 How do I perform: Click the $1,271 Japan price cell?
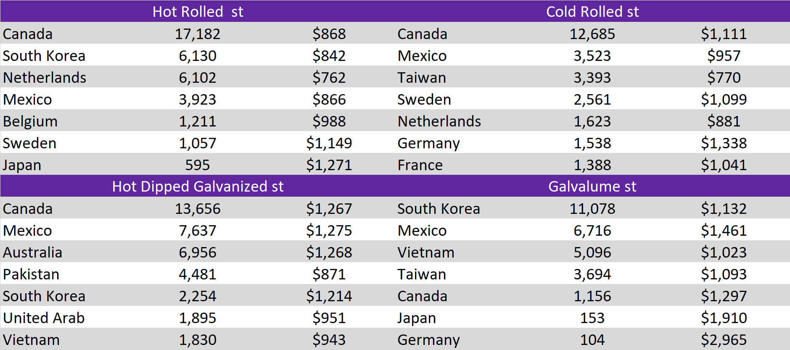tap(329, 165)
